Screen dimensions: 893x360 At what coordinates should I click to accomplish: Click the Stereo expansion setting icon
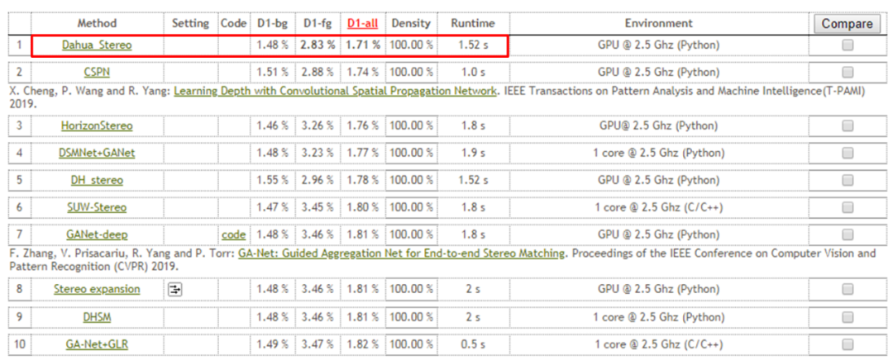point(175,290)
